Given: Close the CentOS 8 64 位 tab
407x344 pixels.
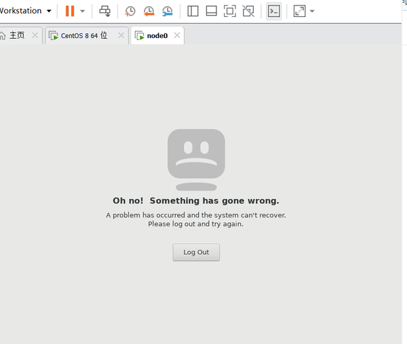Looking at the screenshot, I should (121, 35).
